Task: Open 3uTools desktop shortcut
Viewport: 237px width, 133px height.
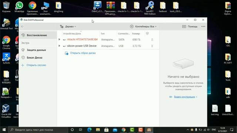Action: point(6,58)
